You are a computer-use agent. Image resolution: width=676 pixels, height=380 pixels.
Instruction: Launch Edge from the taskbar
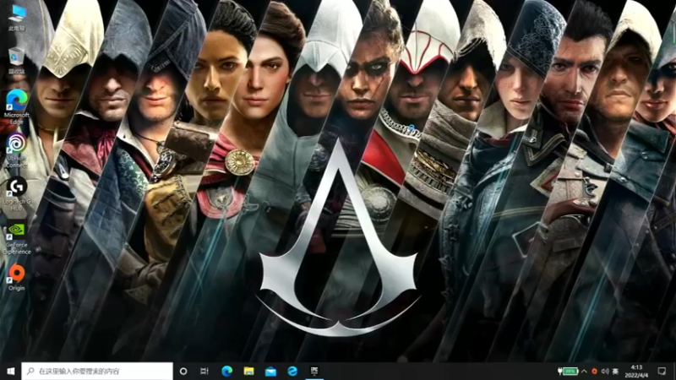[x=226, y=371]
